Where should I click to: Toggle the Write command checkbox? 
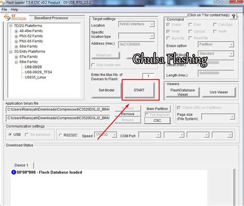(168, 31)
